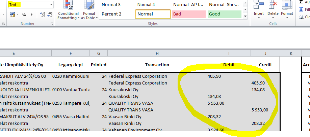Expand the cell styles gallery
The height and width of the screenshot is (137, 310).
click(246, 16)
